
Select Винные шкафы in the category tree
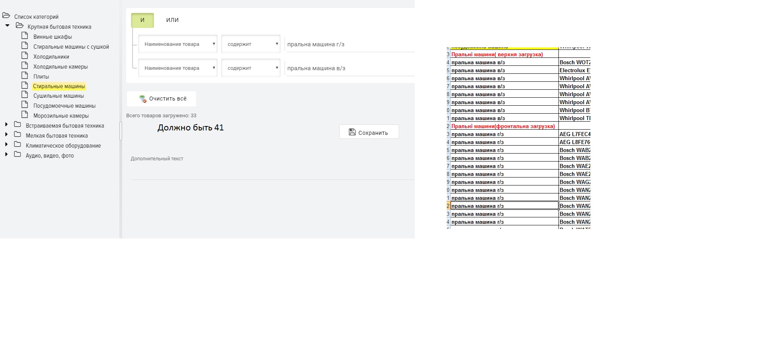(x=53, y=37)
